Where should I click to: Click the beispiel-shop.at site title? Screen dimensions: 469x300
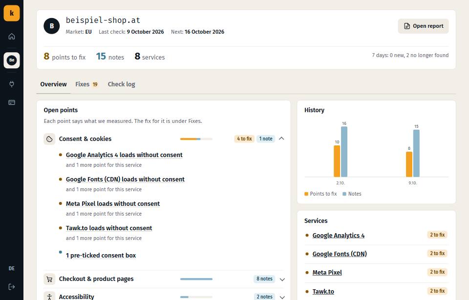[103, 20]
